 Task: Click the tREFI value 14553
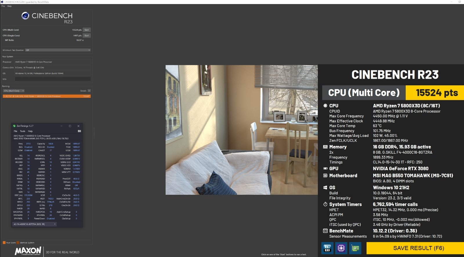(51, 199)
